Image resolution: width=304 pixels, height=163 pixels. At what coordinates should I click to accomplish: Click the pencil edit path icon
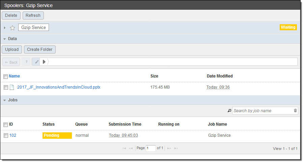(x=36, y=62)
